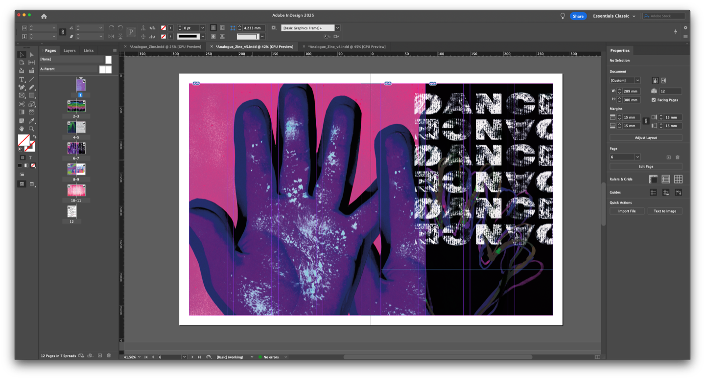This screenshot has width=705, height=379.
Task: Toggle the margins chain link constraint
Action: click(646, 121)
